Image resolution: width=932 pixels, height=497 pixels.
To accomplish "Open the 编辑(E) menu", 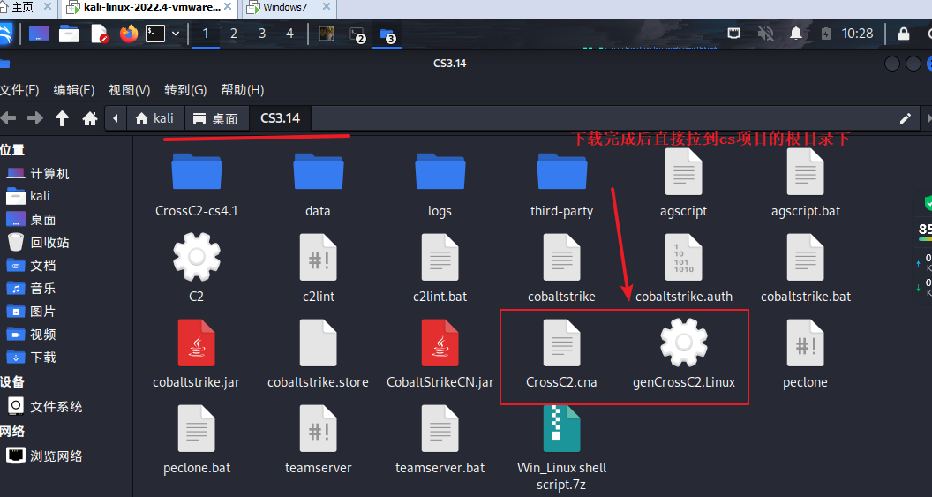I will 74,90.
